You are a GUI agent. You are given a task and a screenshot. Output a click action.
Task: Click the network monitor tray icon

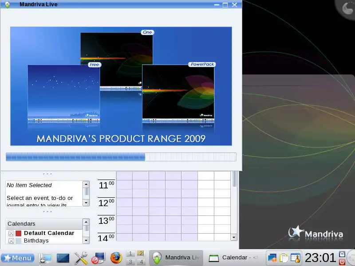click(x=272, y=258)
